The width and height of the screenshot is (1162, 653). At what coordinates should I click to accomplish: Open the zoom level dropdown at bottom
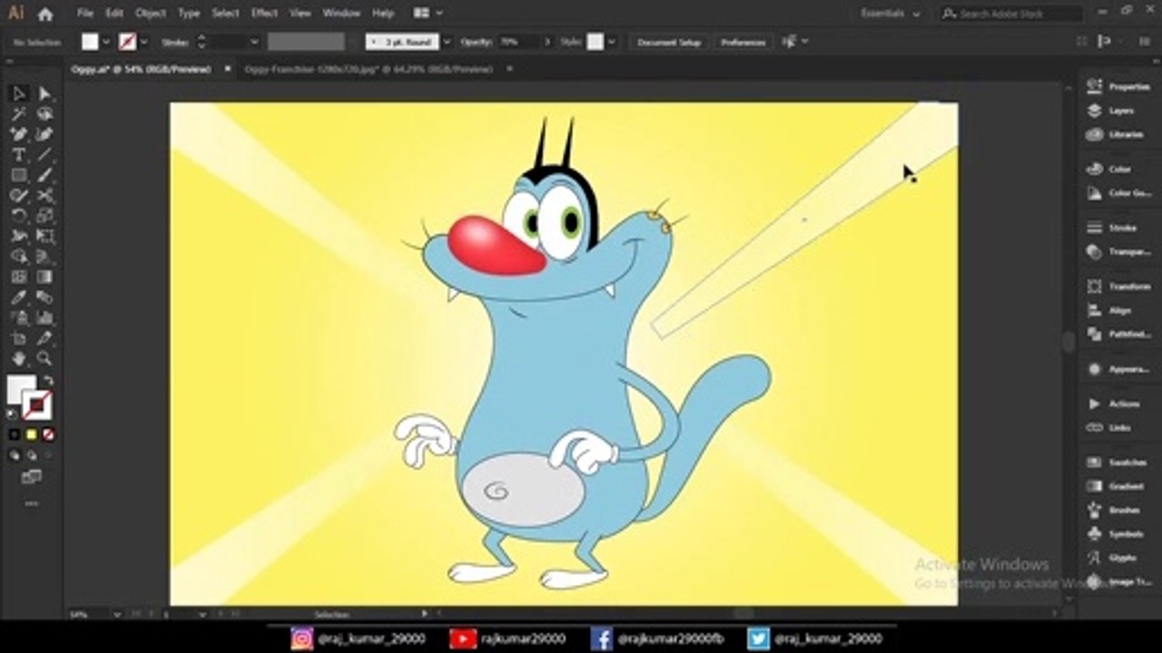click(117, 614)
